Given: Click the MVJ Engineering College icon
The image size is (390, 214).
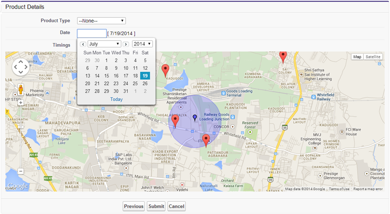Looking at the screenshot, I should (315, 148).
